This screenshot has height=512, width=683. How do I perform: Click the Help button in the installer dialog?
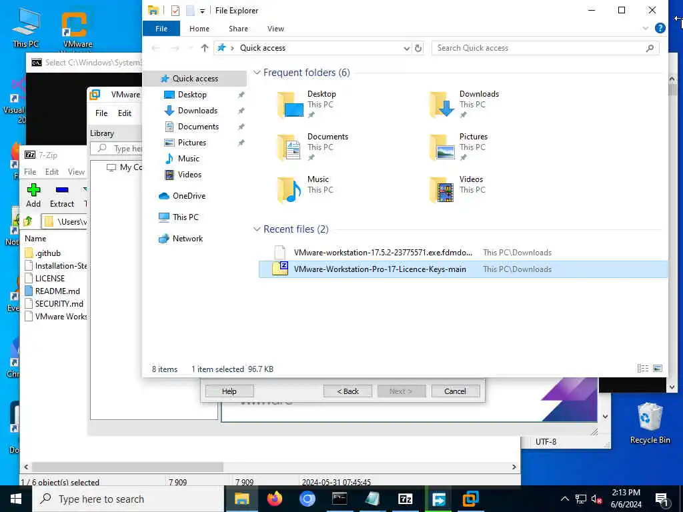click(229, 391)
